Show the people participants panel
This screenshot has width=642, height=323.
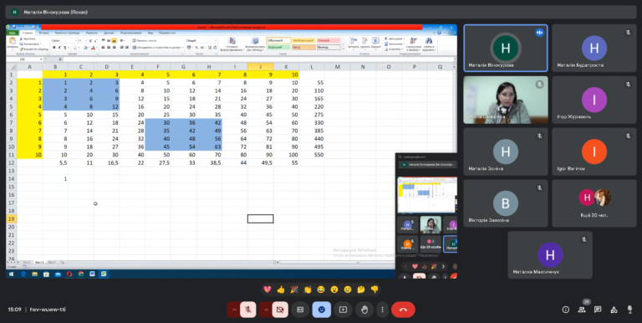coord(582,310)
